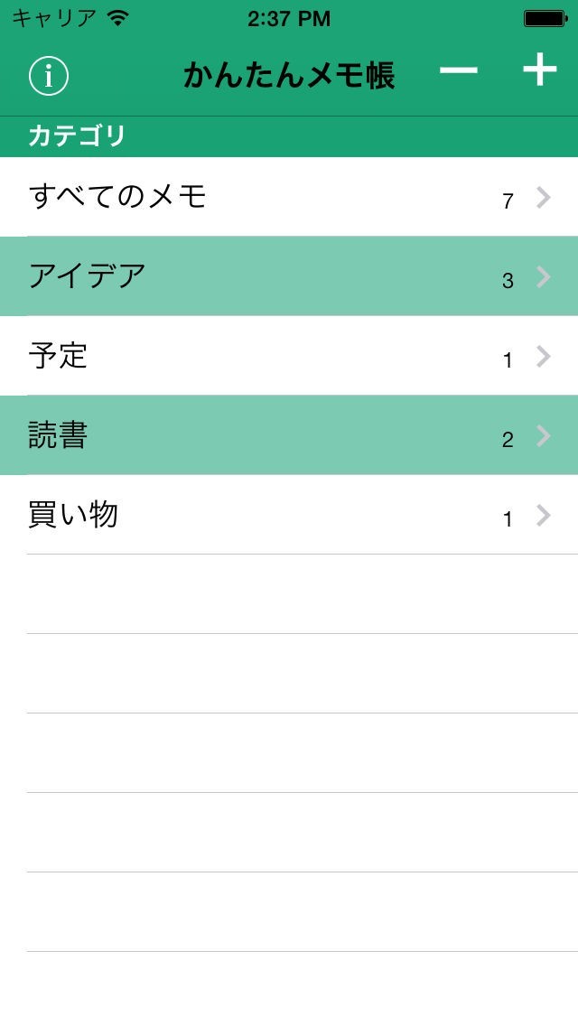This screenshot has width=578, height=1026.
Task: Click the battery indicator icon
Action: tap(545, 18)
